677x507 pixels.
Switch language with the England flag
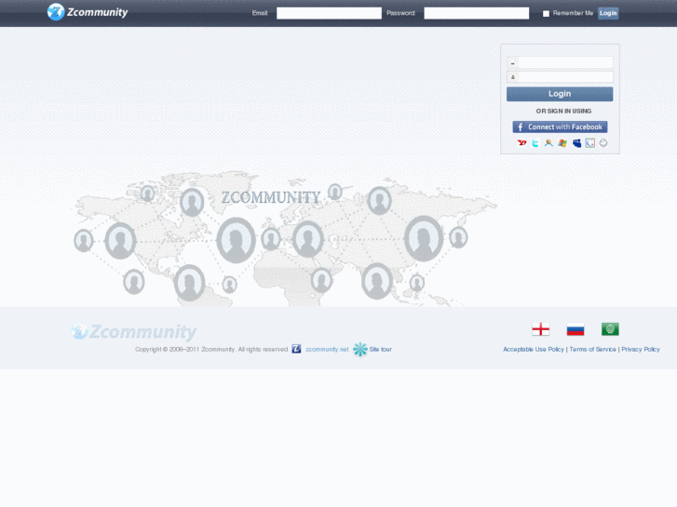coord(540,329)
